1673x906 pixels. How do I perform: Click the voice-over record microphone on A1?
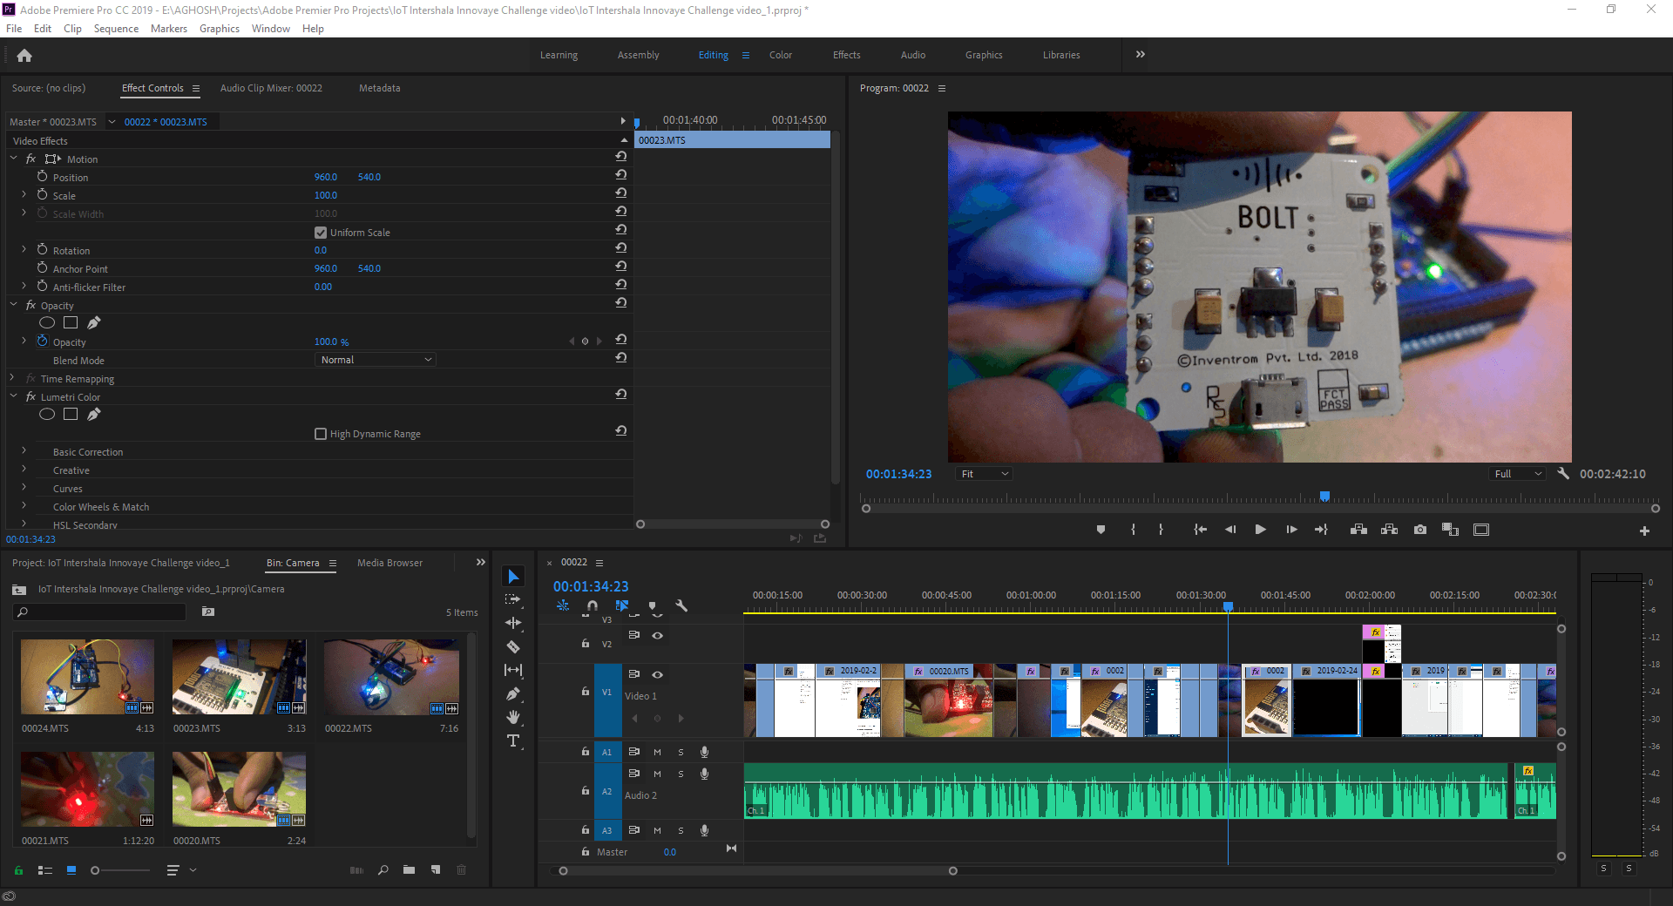click(704, 752)
